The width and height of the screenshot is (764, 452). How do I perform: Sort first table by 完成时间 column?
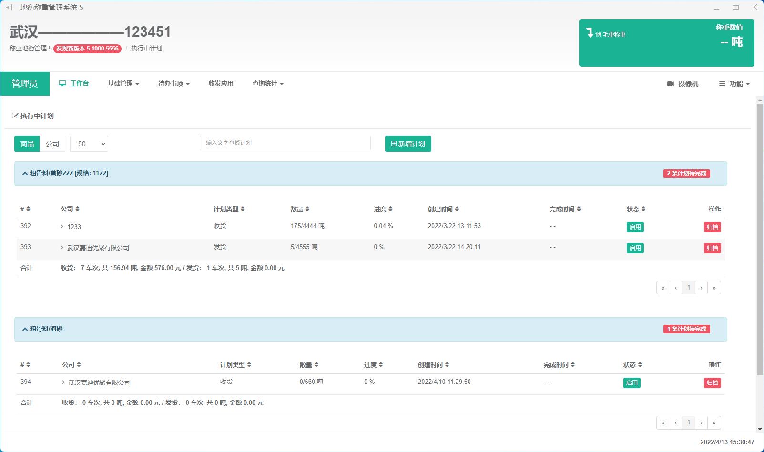click(x=565, y=209)
